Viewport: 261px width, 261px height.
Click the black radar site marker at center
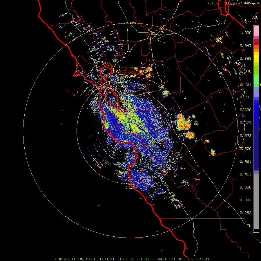[131, 130]
